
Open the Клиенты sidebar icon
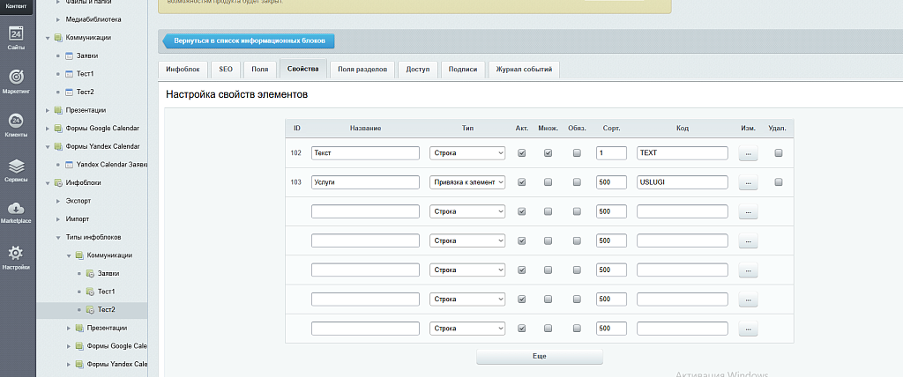pyautogui.click(x=15, y=124)
